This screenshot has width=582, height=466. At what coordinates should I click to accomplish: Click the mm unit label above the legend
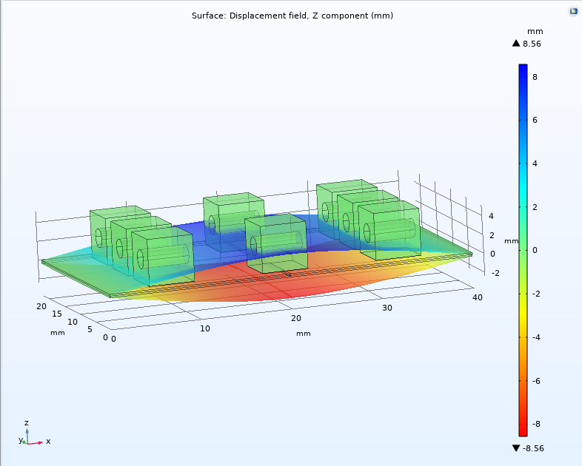[x=535, y=31]
